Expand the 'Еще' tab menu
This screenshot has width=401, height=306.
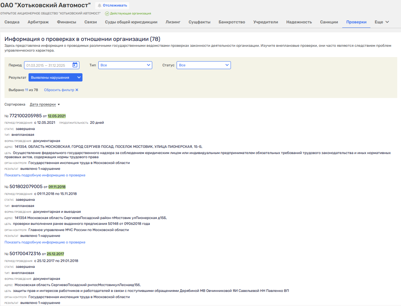382,22
